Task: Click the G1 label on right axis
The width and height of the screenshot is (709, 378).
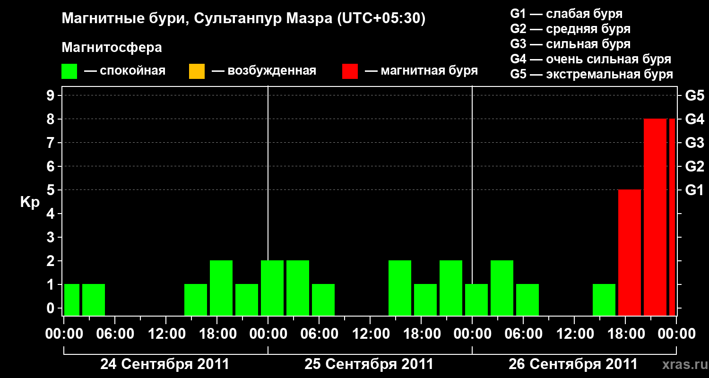Action: [694, 190]
